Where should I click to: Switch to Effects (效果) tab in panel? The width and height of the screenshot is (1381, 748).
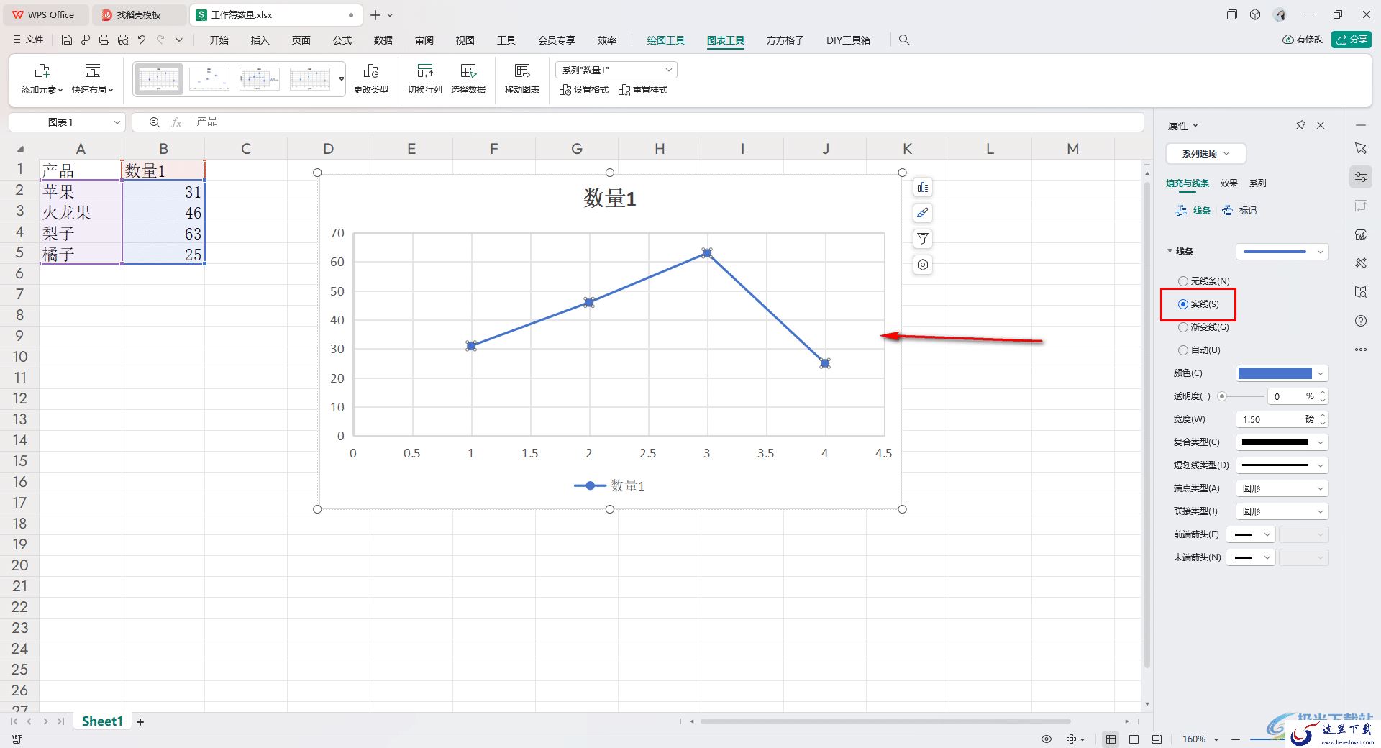(1229, 183)
